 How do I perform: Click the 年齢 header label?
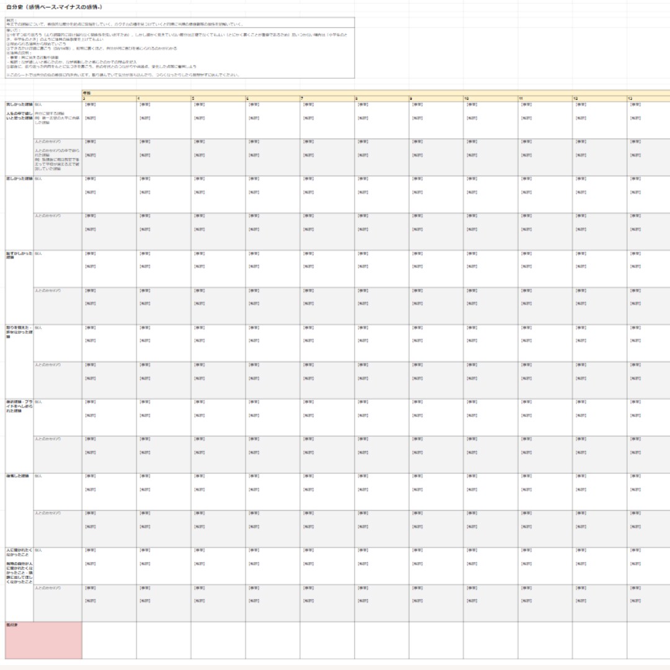[87, 92]
